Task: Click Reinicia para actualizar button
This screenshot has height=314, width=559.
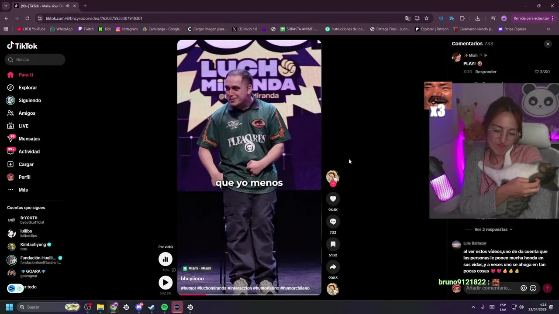Action: tap(534, 18)
